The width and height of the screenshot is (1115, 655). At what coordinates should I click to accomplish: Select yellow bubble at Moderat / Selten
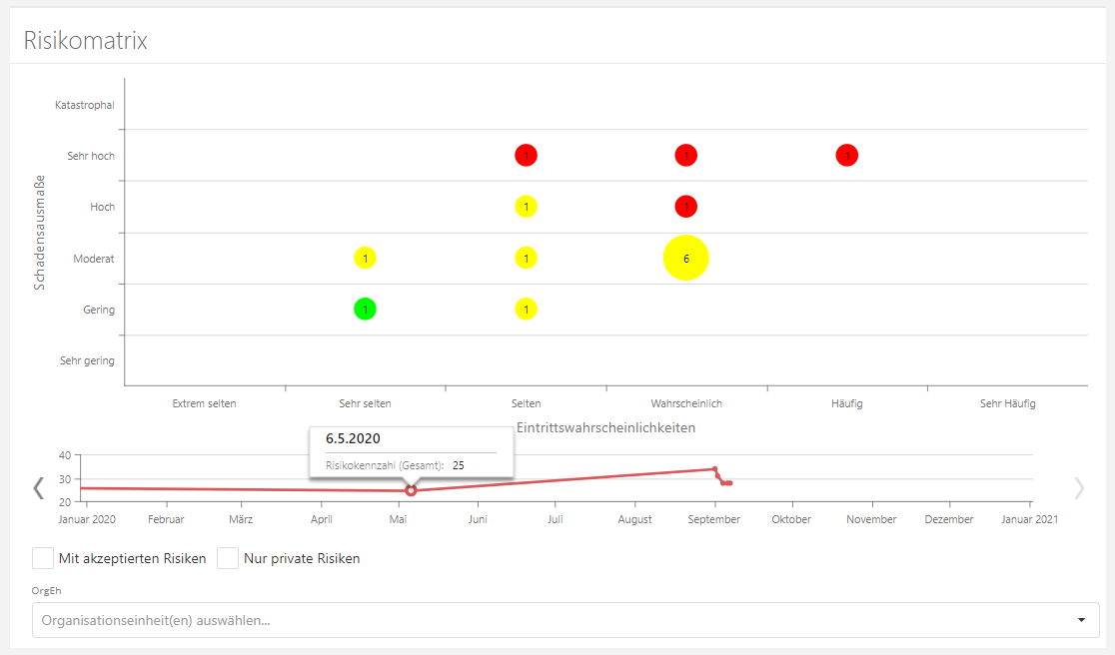[526, 258]
